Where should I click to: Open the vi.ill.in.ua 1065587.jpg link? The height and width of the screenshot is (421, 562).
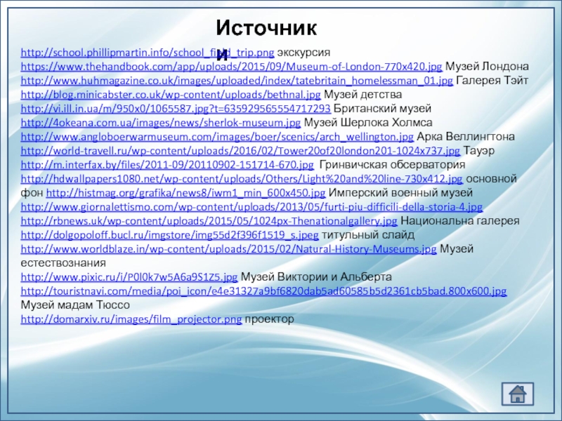pos(176,109)
